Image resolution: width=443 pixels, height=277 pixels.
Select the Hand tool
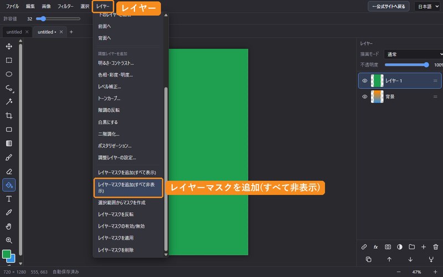click(x=9, y=227)
